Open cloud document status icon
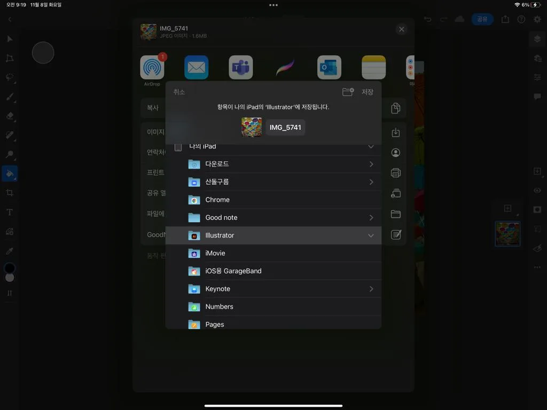Viewport: 547px width, 410px height. [x=459, y=19]
